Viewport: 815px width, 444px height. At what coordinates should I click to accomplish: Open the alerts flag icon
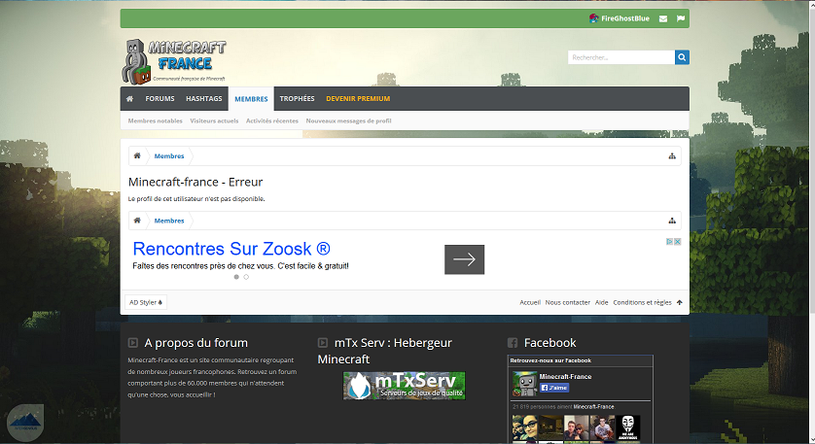(681, 18)
